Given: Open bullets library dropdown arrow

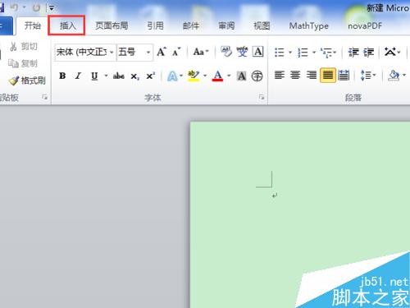Looking at the screenshot, I should pos(290,52).
